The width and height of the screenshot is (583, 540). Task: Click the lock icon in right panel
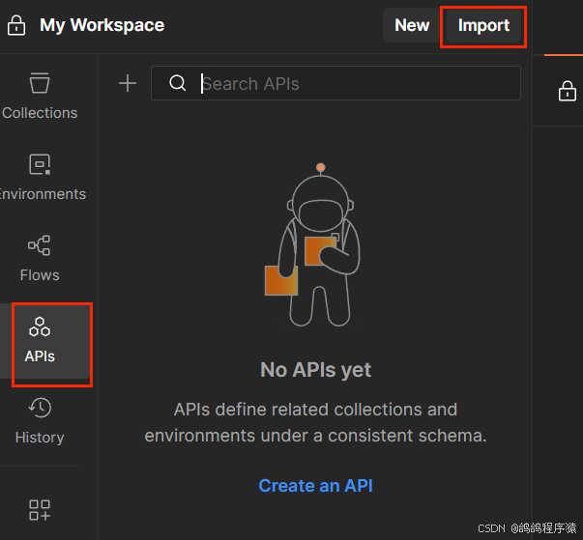pyautogui.click(x=567, y=91)
